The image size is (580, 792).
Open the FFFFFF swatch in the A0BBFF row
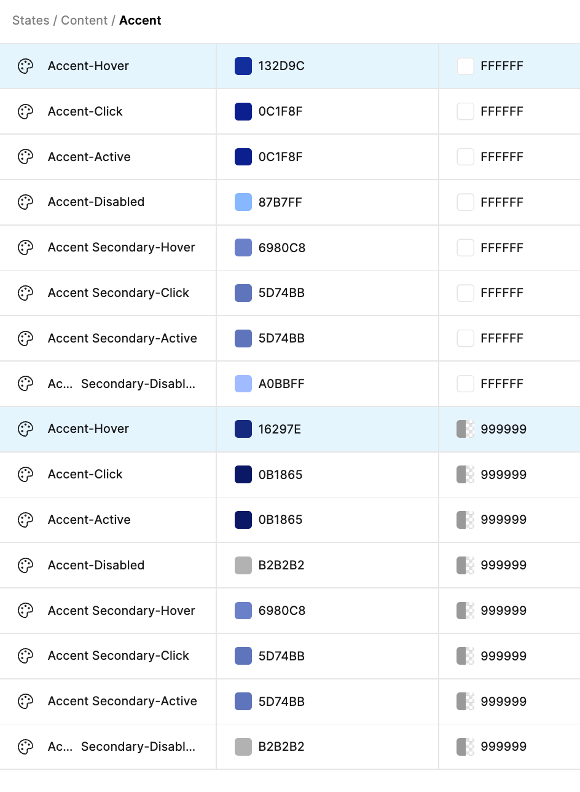point(466,384)
